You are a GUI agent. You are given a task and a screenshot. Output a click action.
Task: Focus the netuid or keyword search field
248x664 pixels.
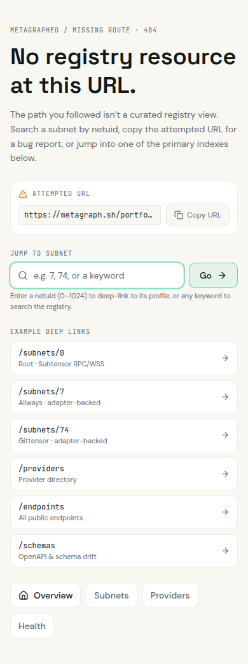[x=97, y=275]
